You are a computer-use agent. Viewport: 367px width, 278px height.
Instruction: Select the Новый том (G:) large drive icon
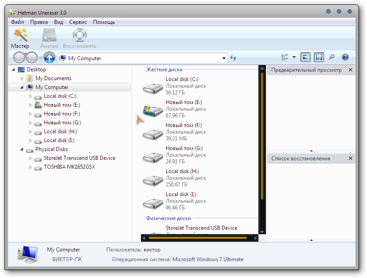click(x=153, y=158)
